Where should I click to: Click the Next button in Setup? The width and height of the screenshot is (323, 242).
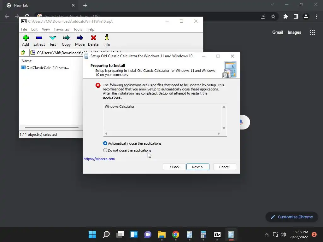coord(198,167)
